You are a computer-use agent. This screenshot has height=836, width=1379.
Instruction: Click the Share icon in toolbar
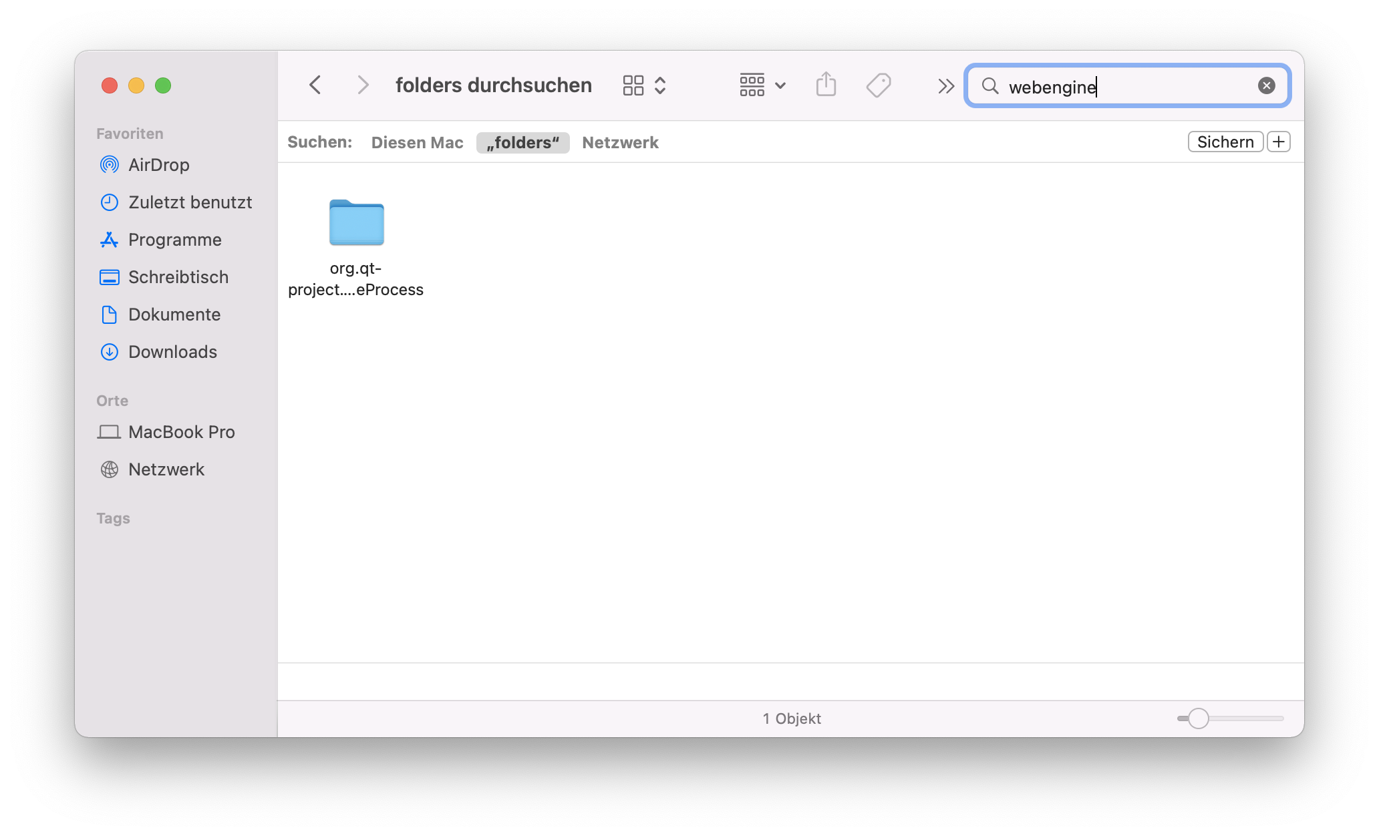(826, 85)
